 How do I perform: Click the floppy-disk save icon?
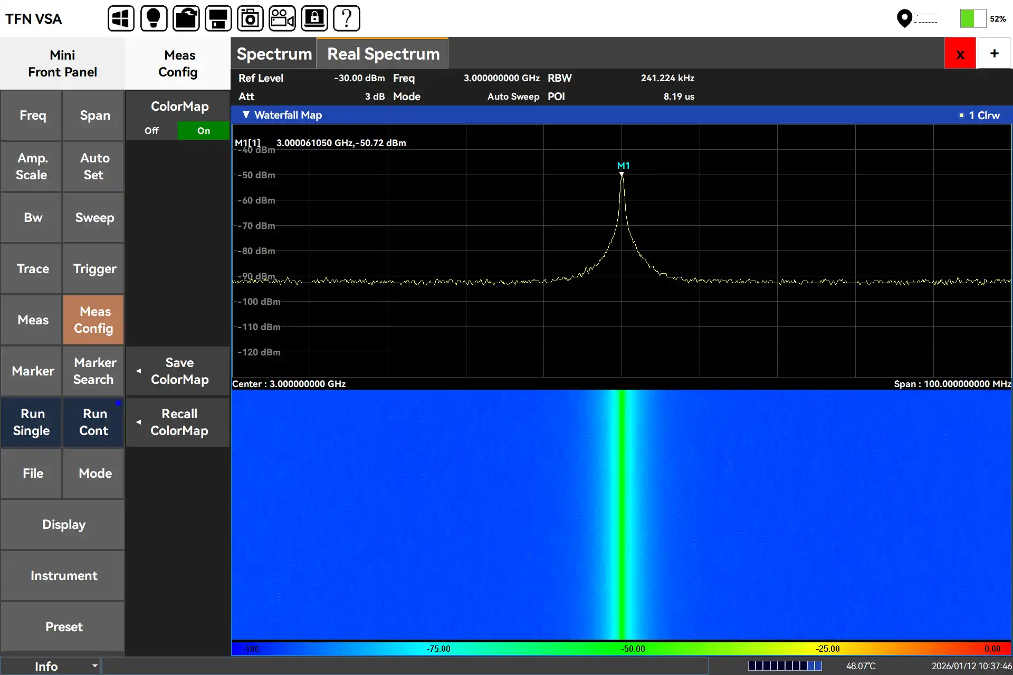(218, 19)
